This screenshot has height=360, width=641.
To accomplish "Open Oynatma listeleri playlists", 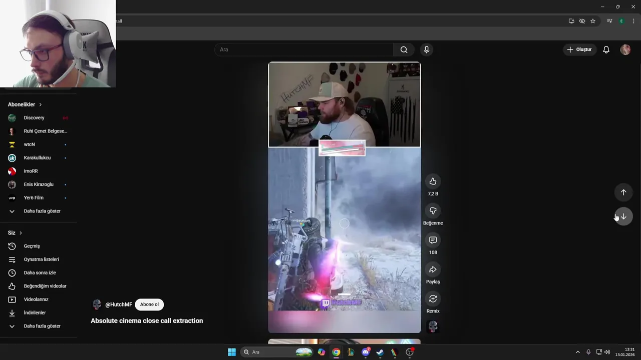I will click(38, 259).
